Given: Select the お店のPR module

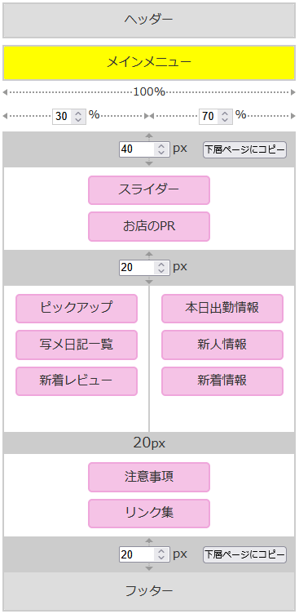Looking at the screenshot, I should [x=149, y=227].
